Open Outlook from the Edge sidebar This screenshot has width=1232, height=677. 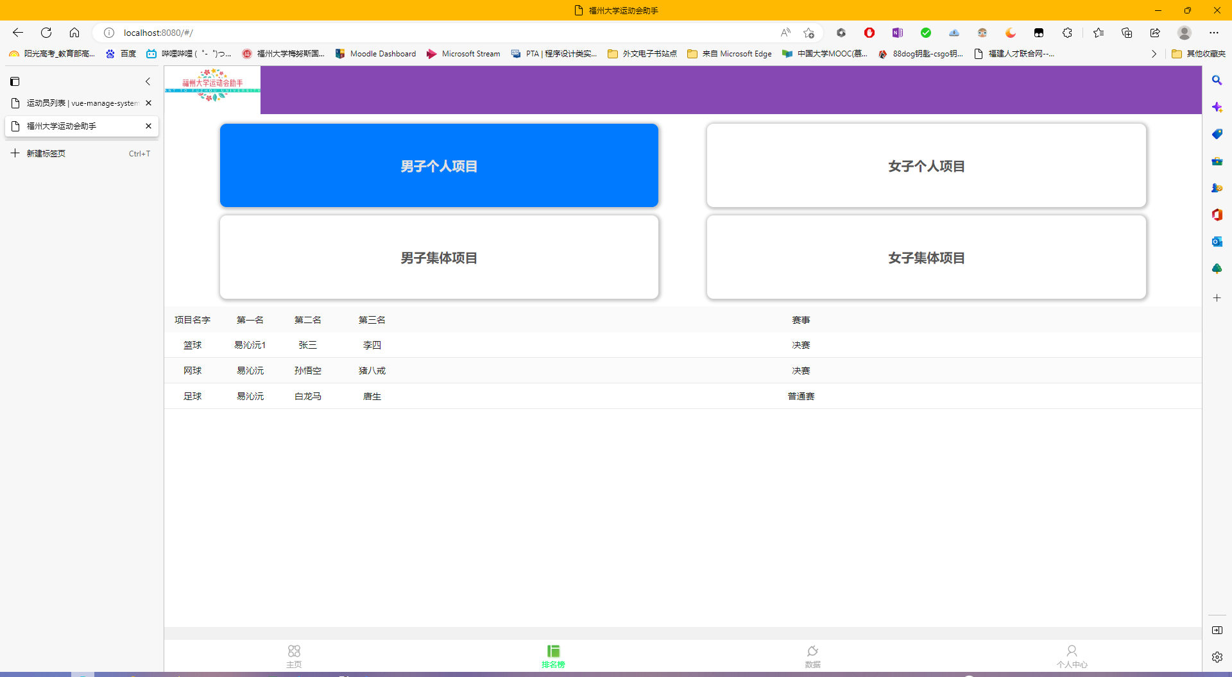click(1217, 242)
